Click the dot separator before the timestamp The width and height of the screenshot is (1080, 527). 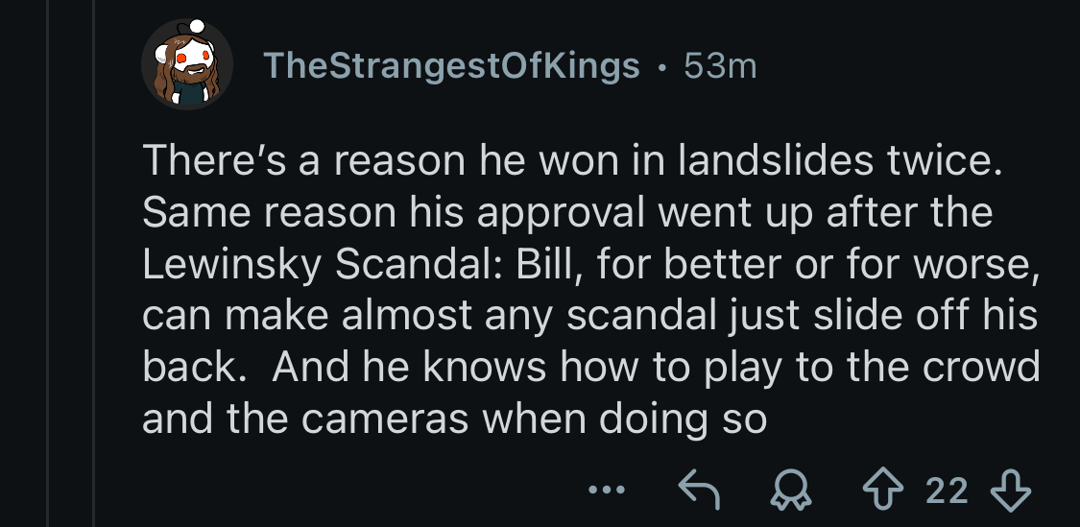[661, 65]
